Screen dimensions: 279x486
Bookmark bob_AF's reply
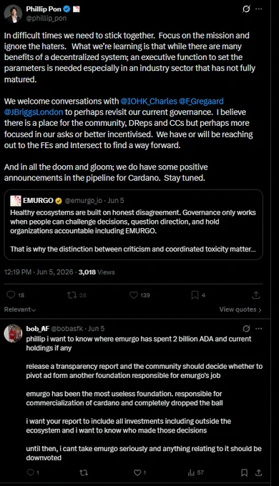pos(244,472)
